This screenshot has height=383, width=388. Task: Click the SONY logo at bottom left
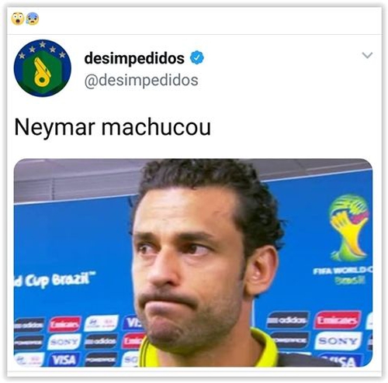point(64,342)
